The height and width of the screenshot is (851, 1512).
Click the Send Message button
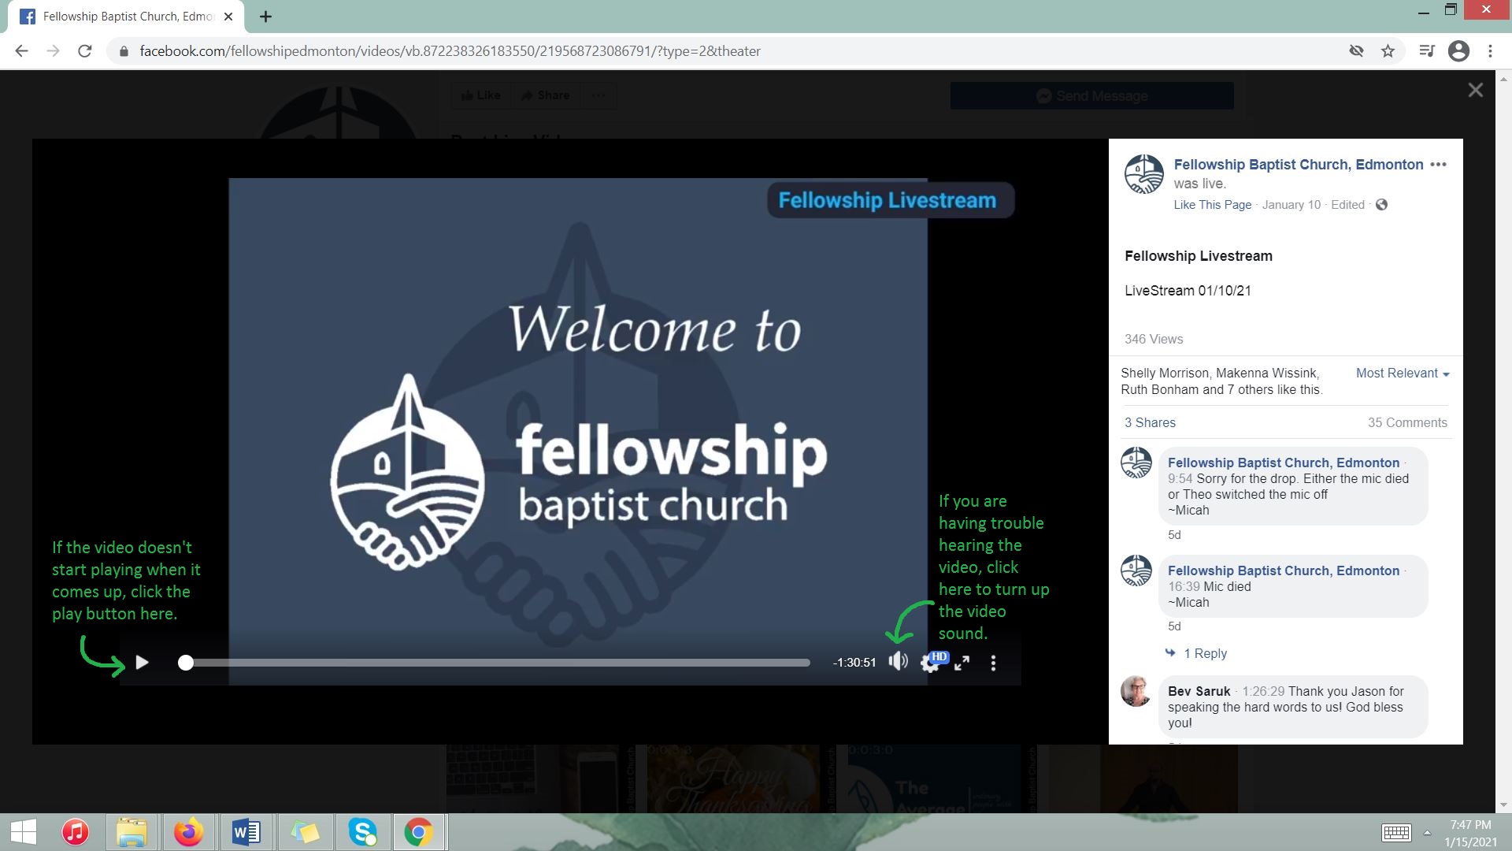(x=1091, y=96)
